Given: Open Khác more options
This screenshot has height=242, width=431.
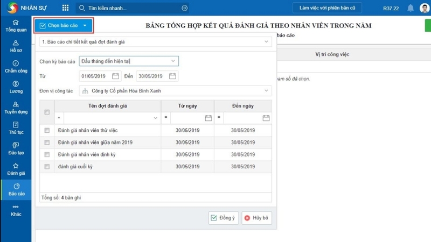Looking at the screenshot, I should tap(16, 210).
